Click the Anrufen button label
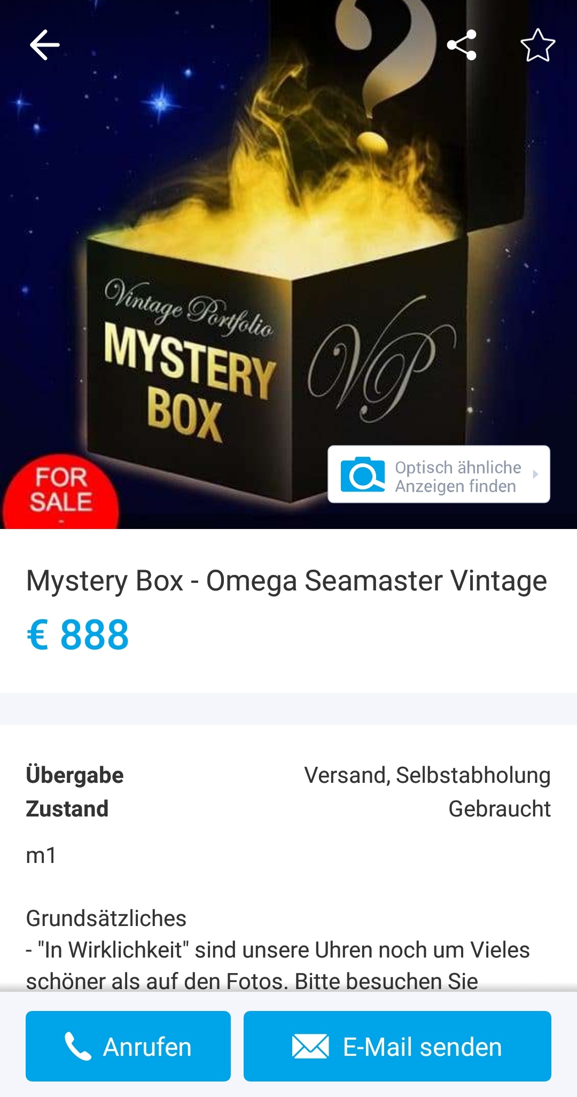Viewport: 577px width, 1097px height. click(x=147, y=1047)
